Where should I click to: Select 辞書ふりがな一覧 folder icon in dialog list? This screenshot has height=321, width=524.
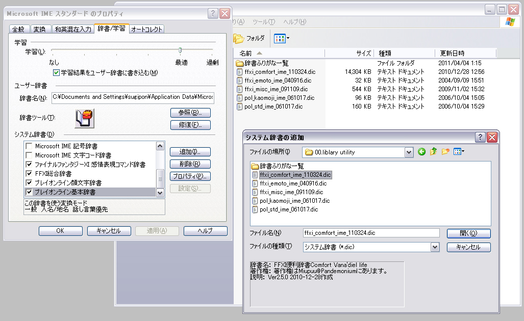point(255,166)
